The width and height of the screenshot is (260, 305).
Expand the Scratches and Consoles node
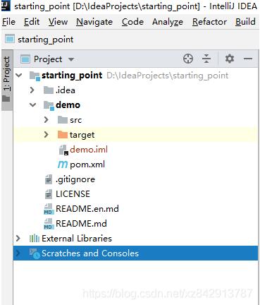point(18,253)
